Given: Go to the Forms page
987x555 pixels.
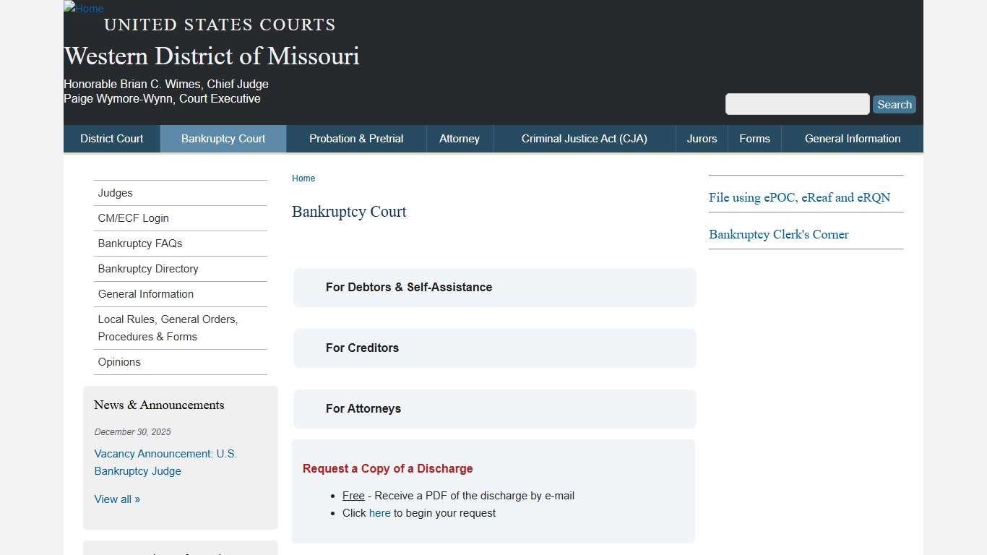Looking at the screenshot, I should click(x=754, y=138).
